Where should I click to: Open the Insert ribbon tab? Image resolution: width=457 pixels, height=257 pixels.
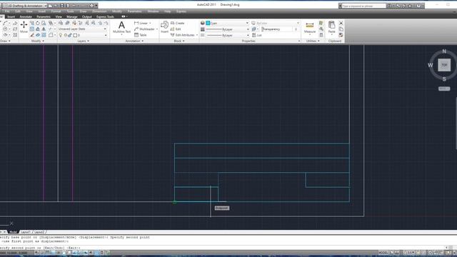pyautogui.click(x=11, y=16)
